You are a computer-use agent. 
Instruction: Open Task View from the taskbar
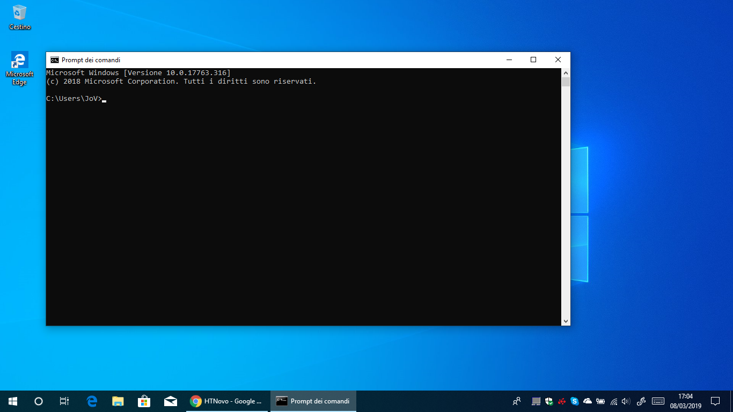pyautogui.click(x=64, y=401)
